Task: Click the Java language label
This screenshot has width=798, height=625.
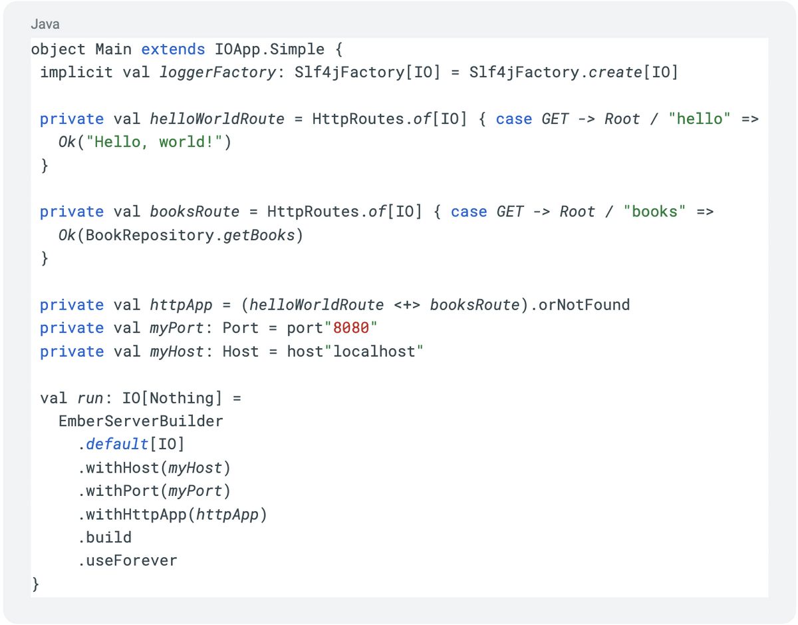Action: click(44, 24)
